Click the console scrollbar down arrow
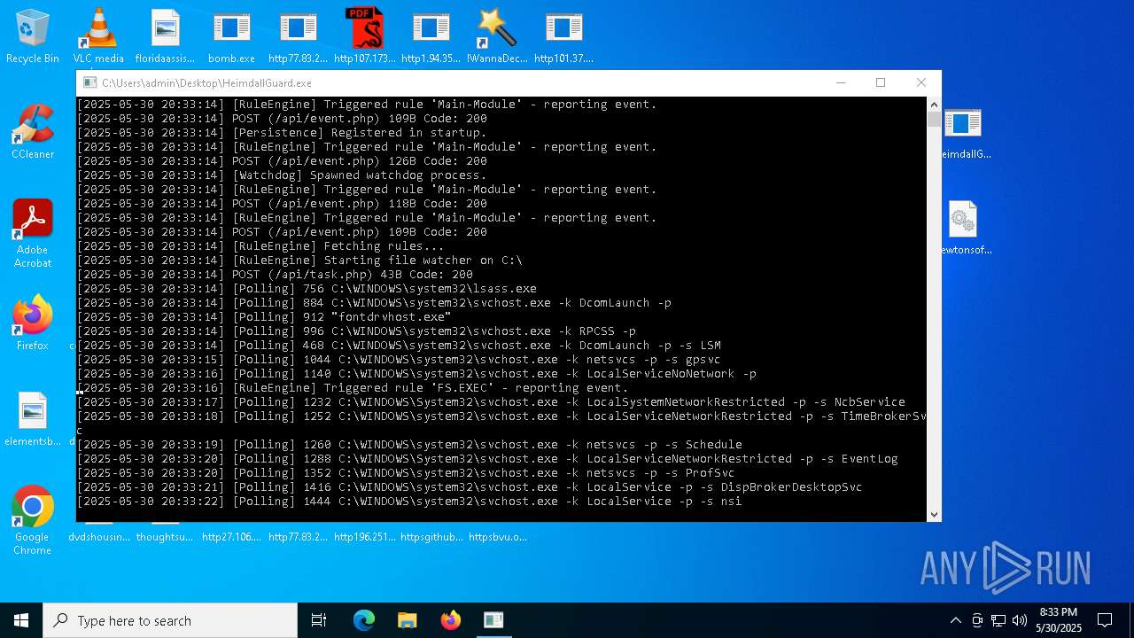This screenshot has width=1134, height=638. click(x=934, y=514)
